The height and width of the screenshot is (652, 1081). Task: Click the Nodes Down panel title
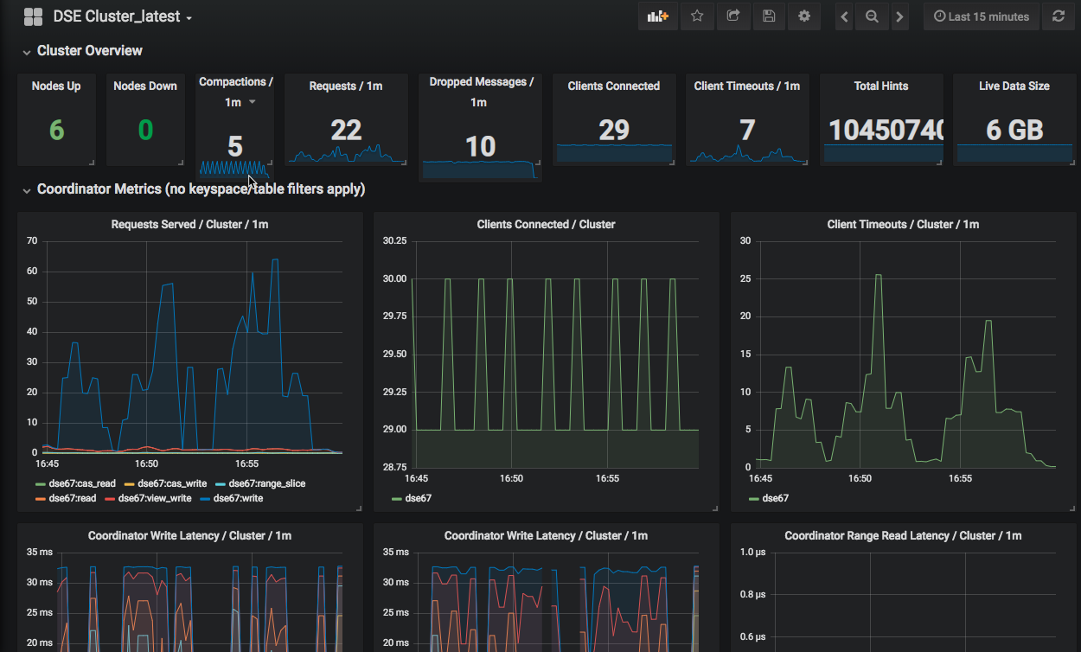[145, 86]
